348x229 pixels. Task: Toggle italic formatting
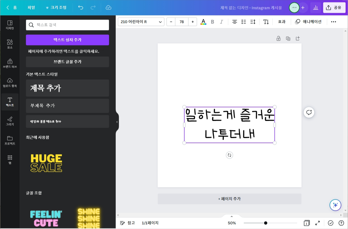221,22
